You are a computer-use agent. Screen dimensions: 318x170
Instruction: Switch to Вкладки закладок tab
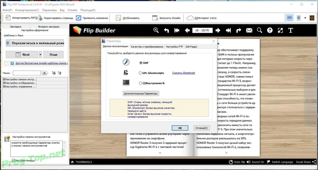click(x=49, y=26)
